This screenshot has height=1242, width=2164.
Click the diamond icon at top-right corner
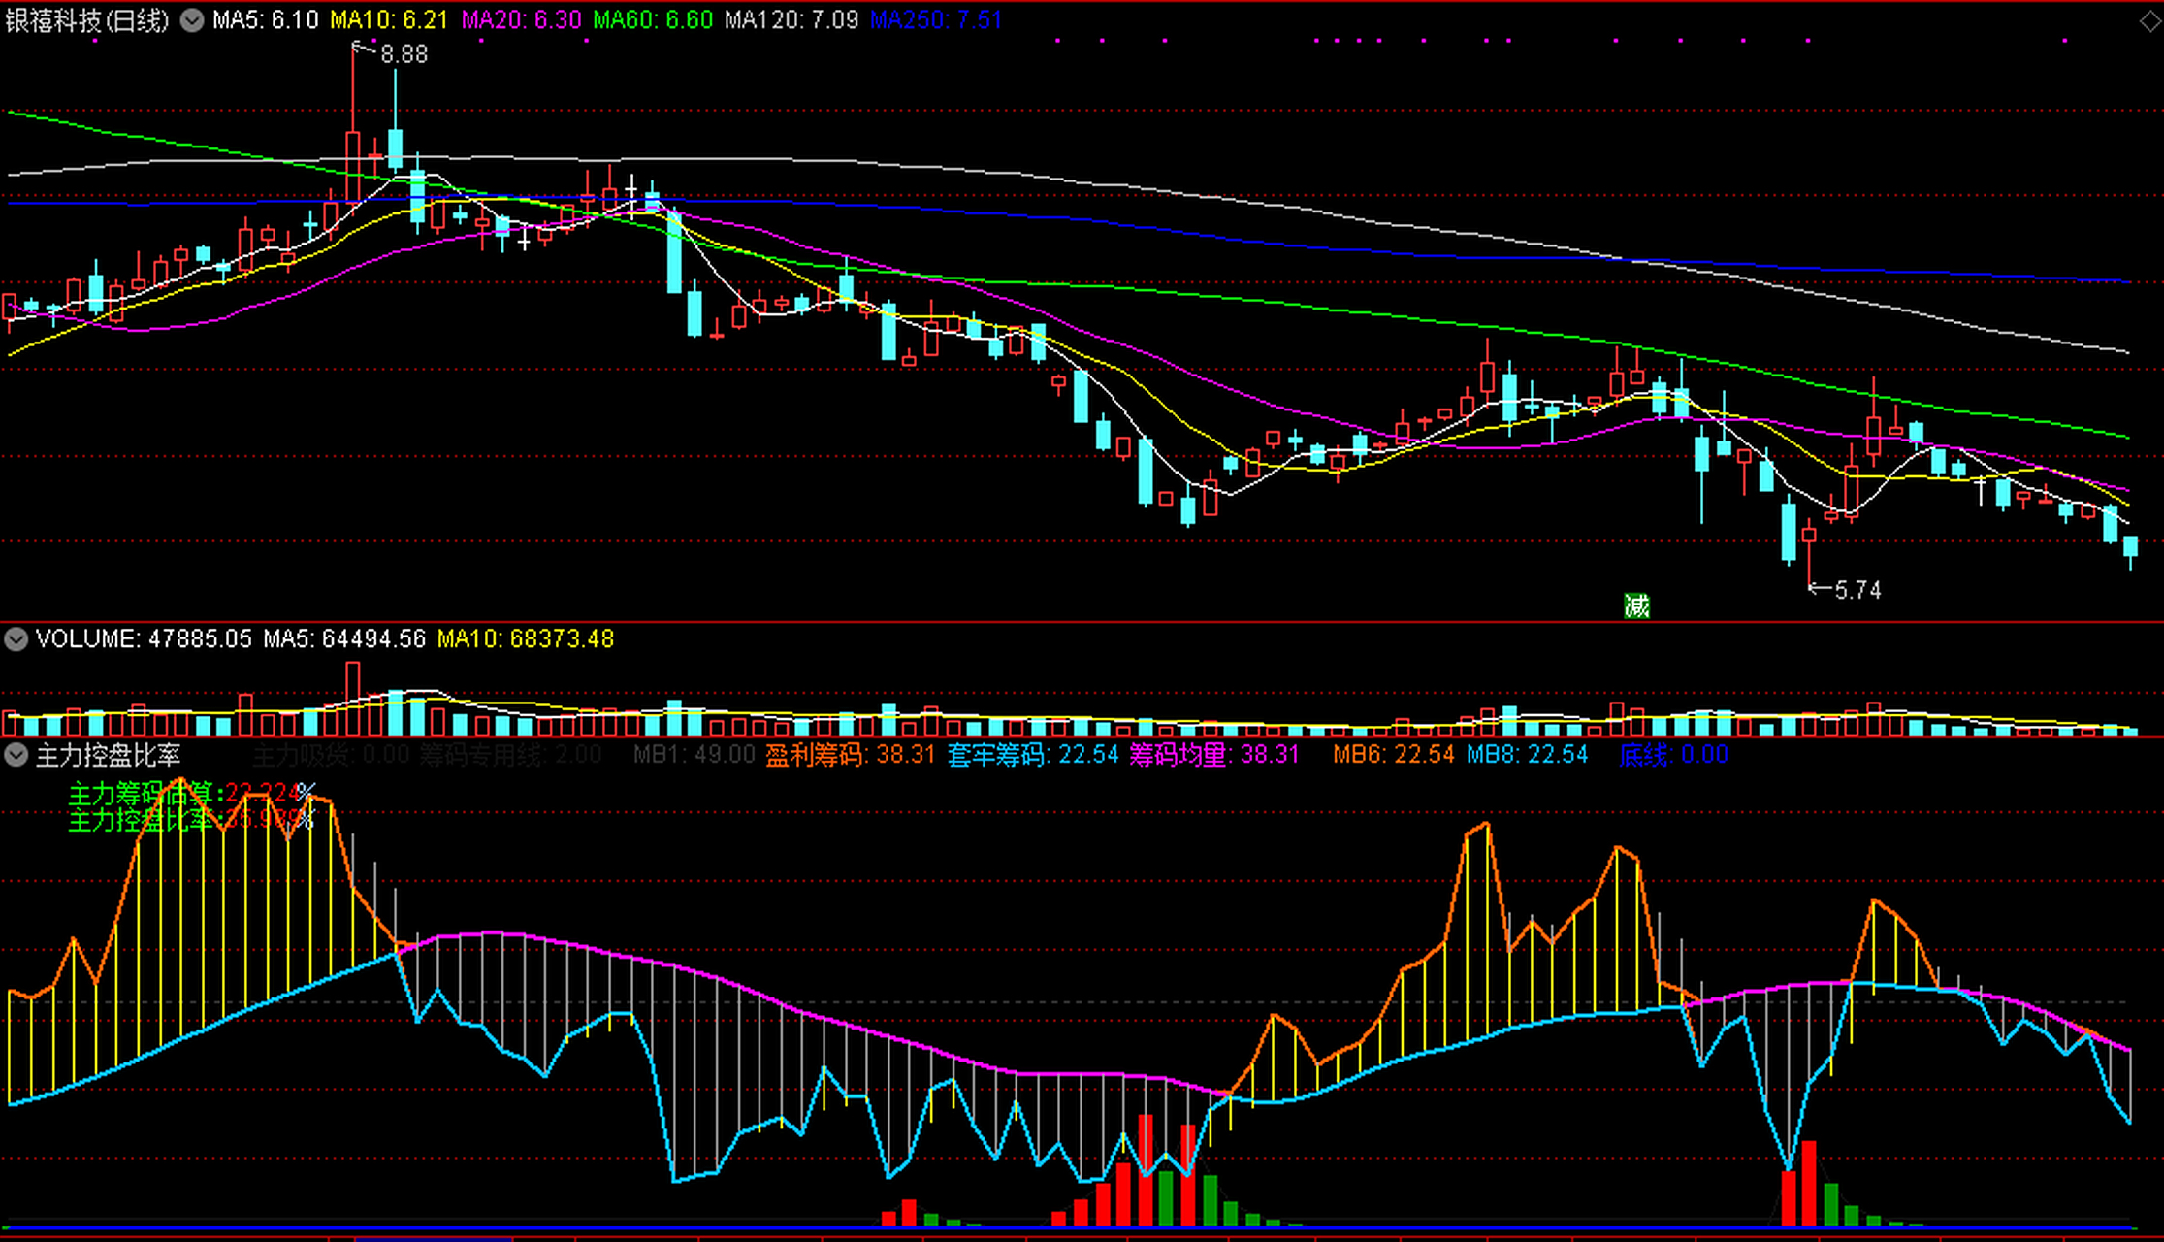click(2149, 21)
